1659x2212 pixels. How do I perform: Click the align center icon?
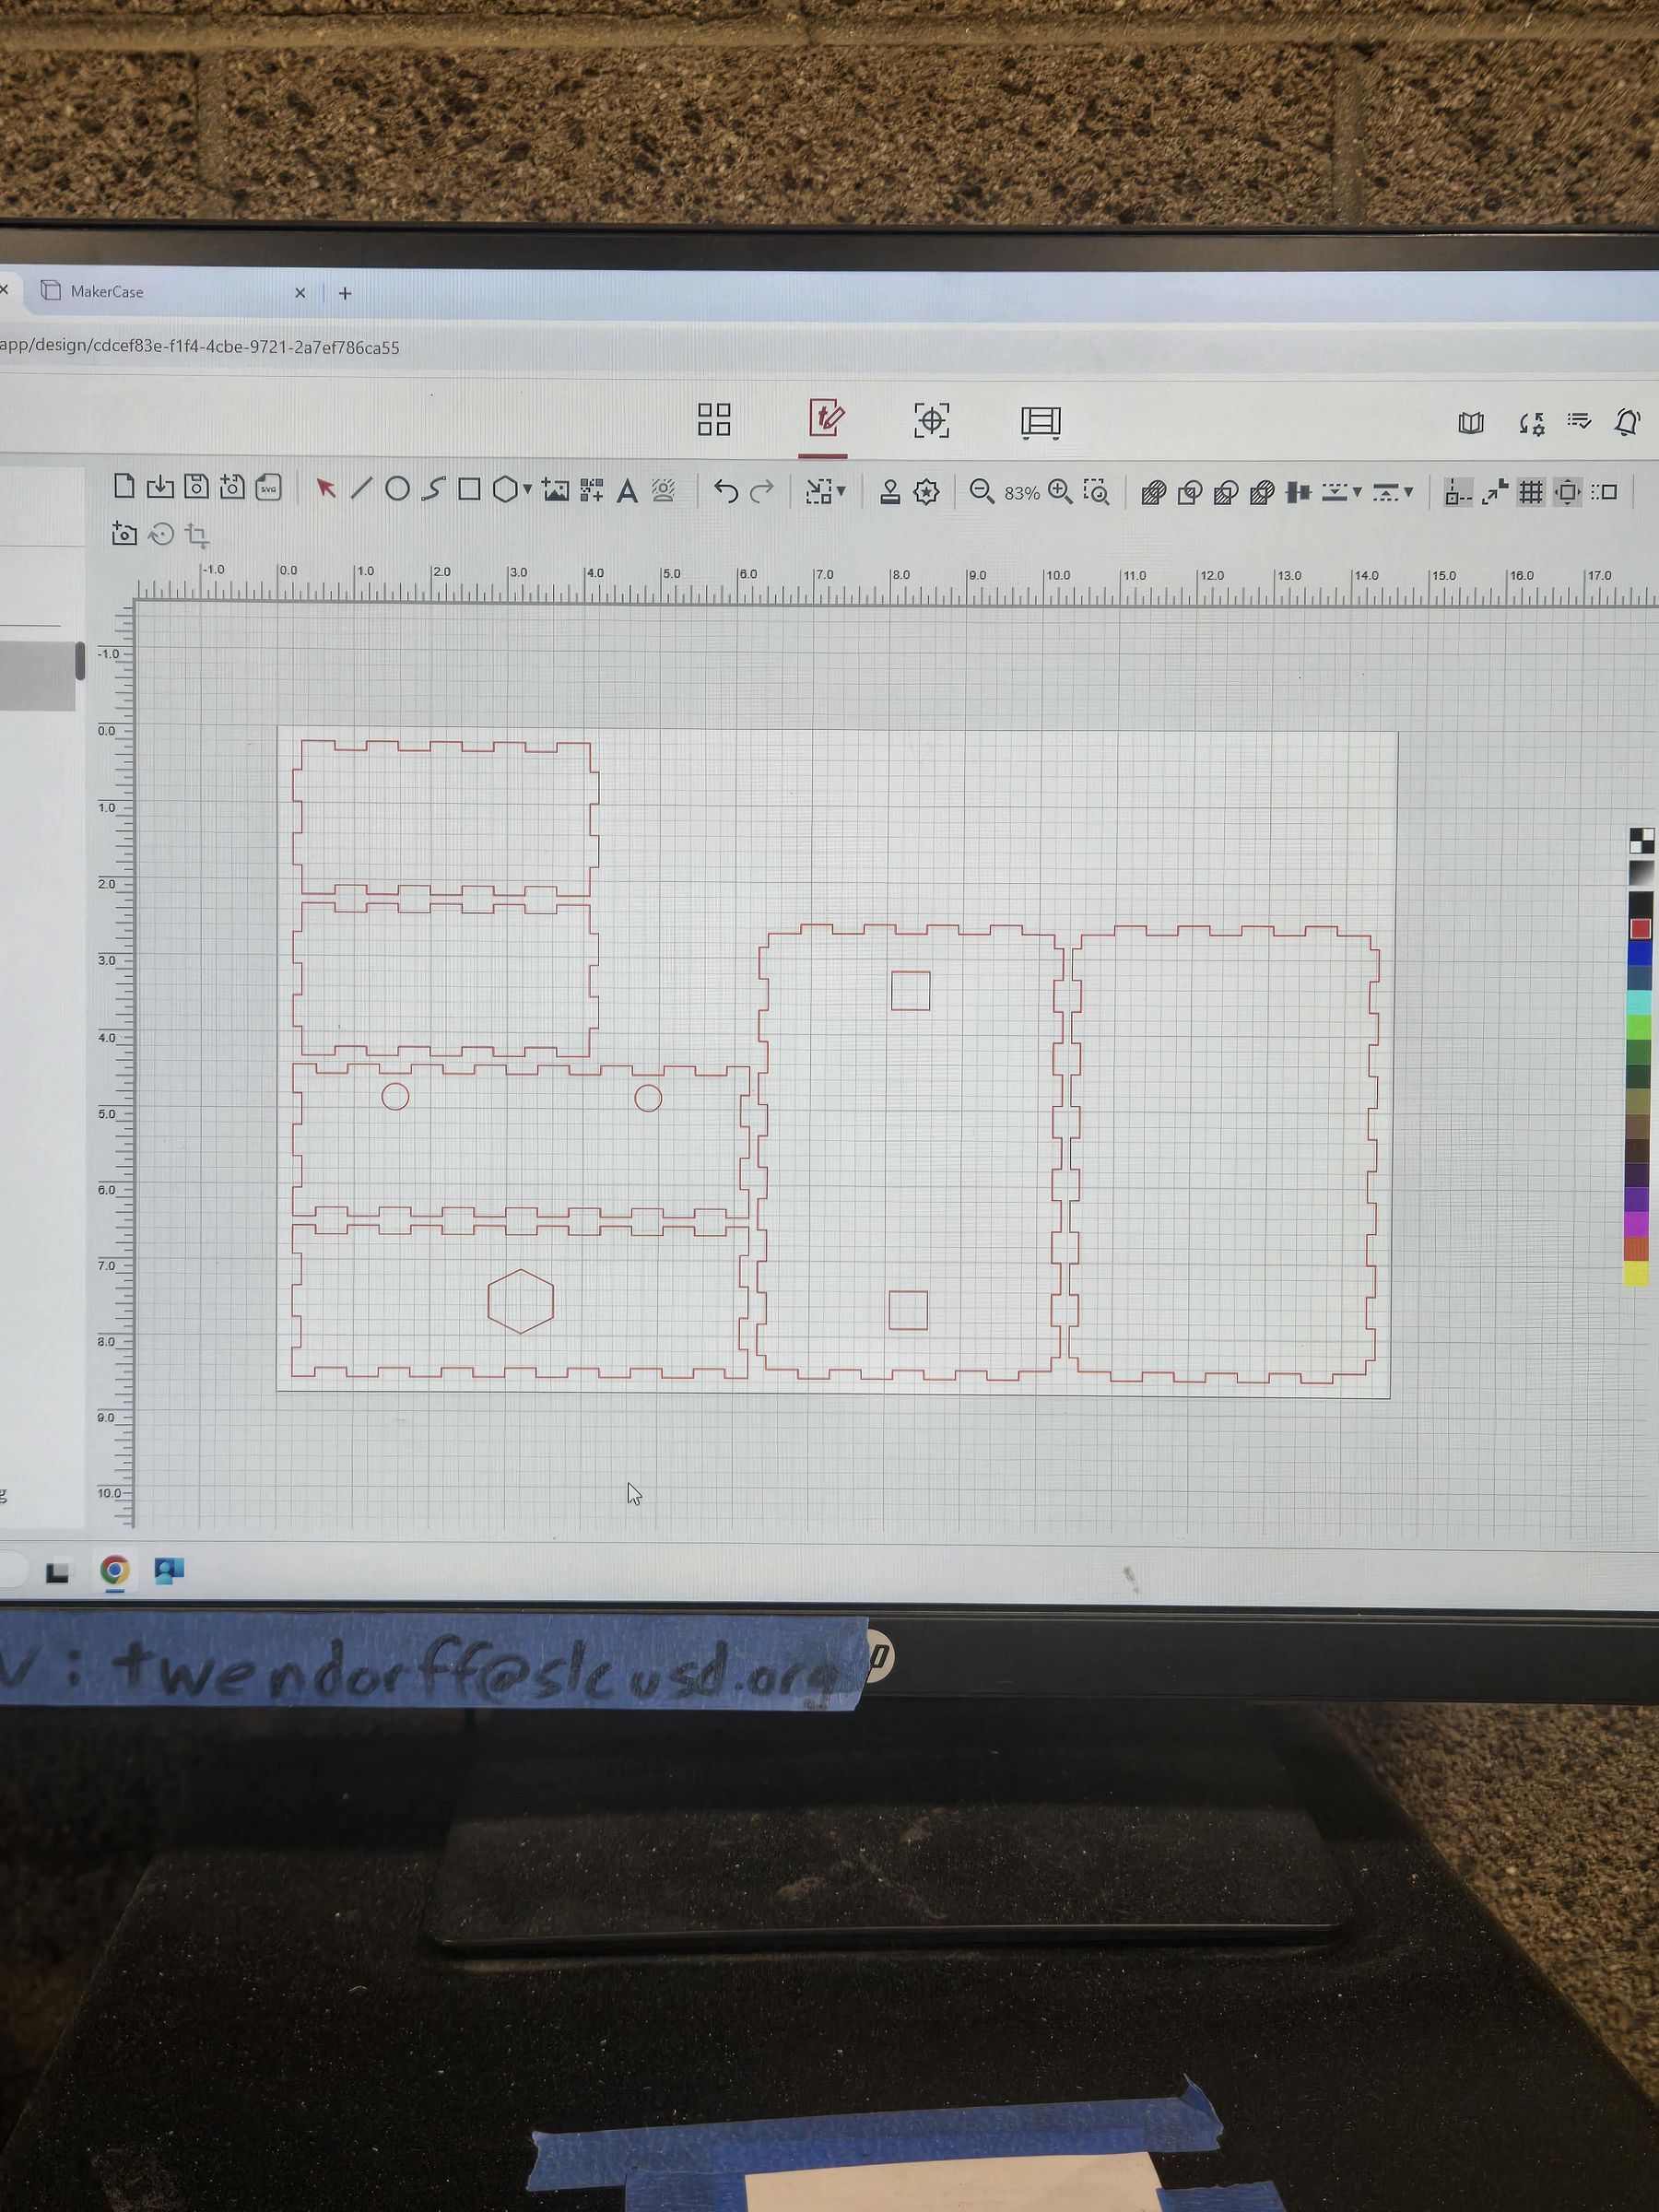[x=1298, y=492]
